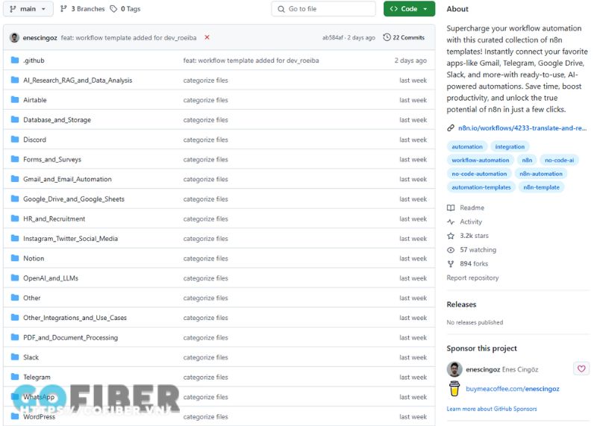Open PDF_and_Document_Processing folder

(70, 338)
